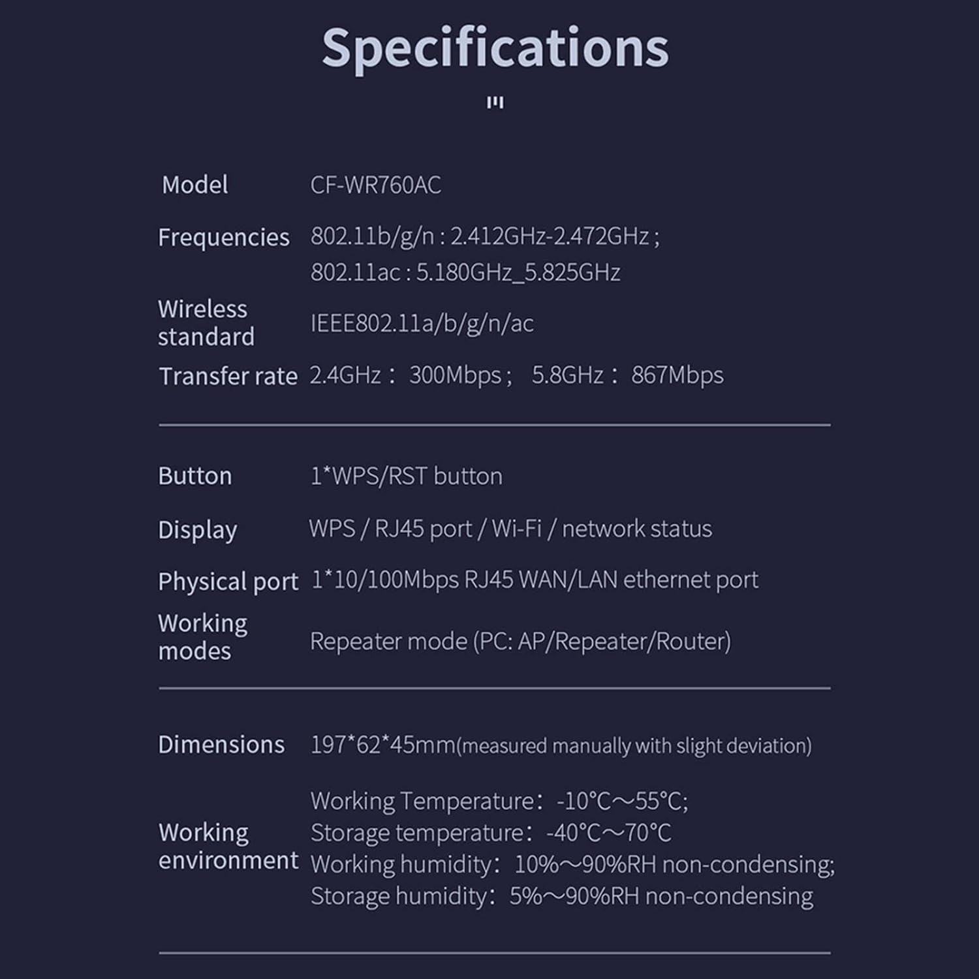Click the Physical port label

pyautogui.click(x=228, y=582)
